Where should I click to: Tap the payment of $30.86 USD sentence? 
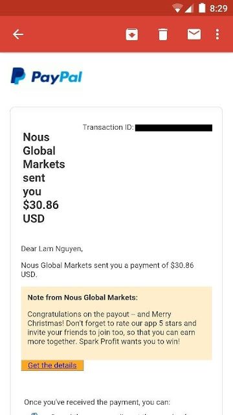[107, 270]
